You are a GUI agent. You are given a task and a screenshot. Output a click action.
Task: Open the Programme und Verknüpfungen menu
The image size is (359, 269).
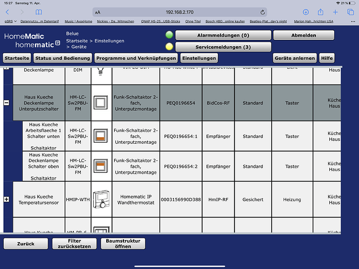click(135, 58)
